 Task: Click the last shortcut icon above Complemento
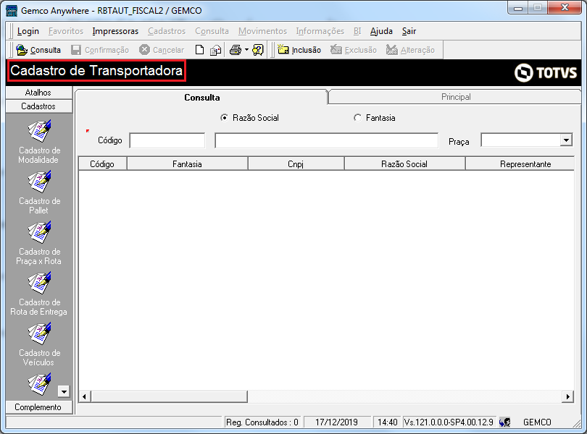(39, 384)
